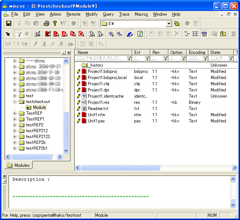Click the folder tree horizontal scrollbar thumb

coord(32,157)
